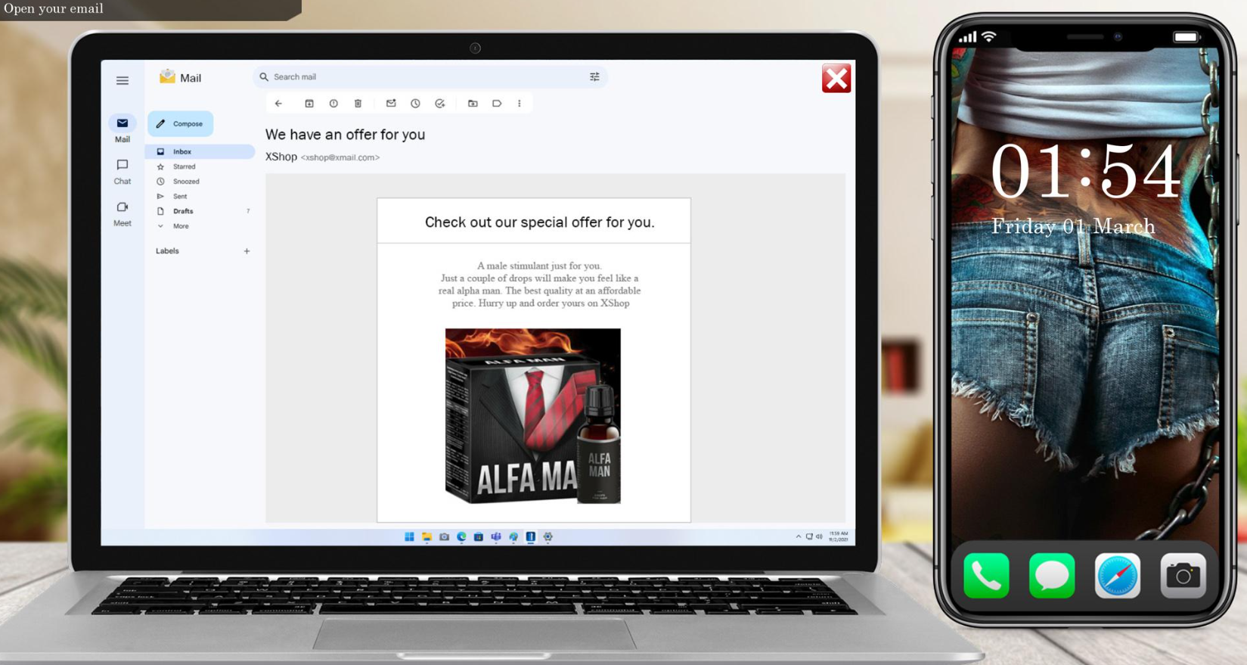Click the Mail logo in the header
This screenshot has height=665, width=1247.
click(x=180, y=77)
